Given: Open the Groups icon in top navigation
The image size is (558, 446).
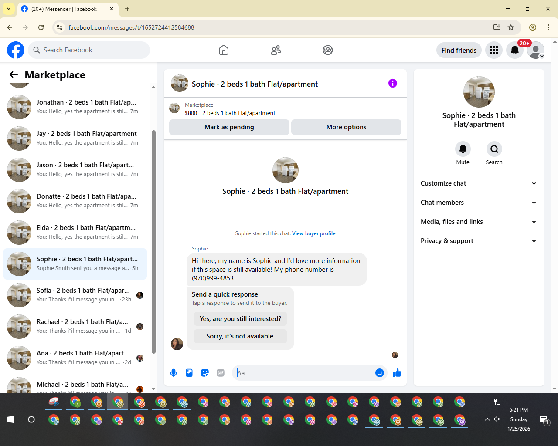Looking at the screenshot, I should pos(328,50).
